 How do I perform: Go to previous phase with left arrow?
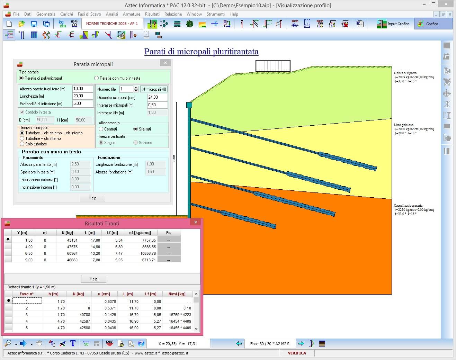239,343
